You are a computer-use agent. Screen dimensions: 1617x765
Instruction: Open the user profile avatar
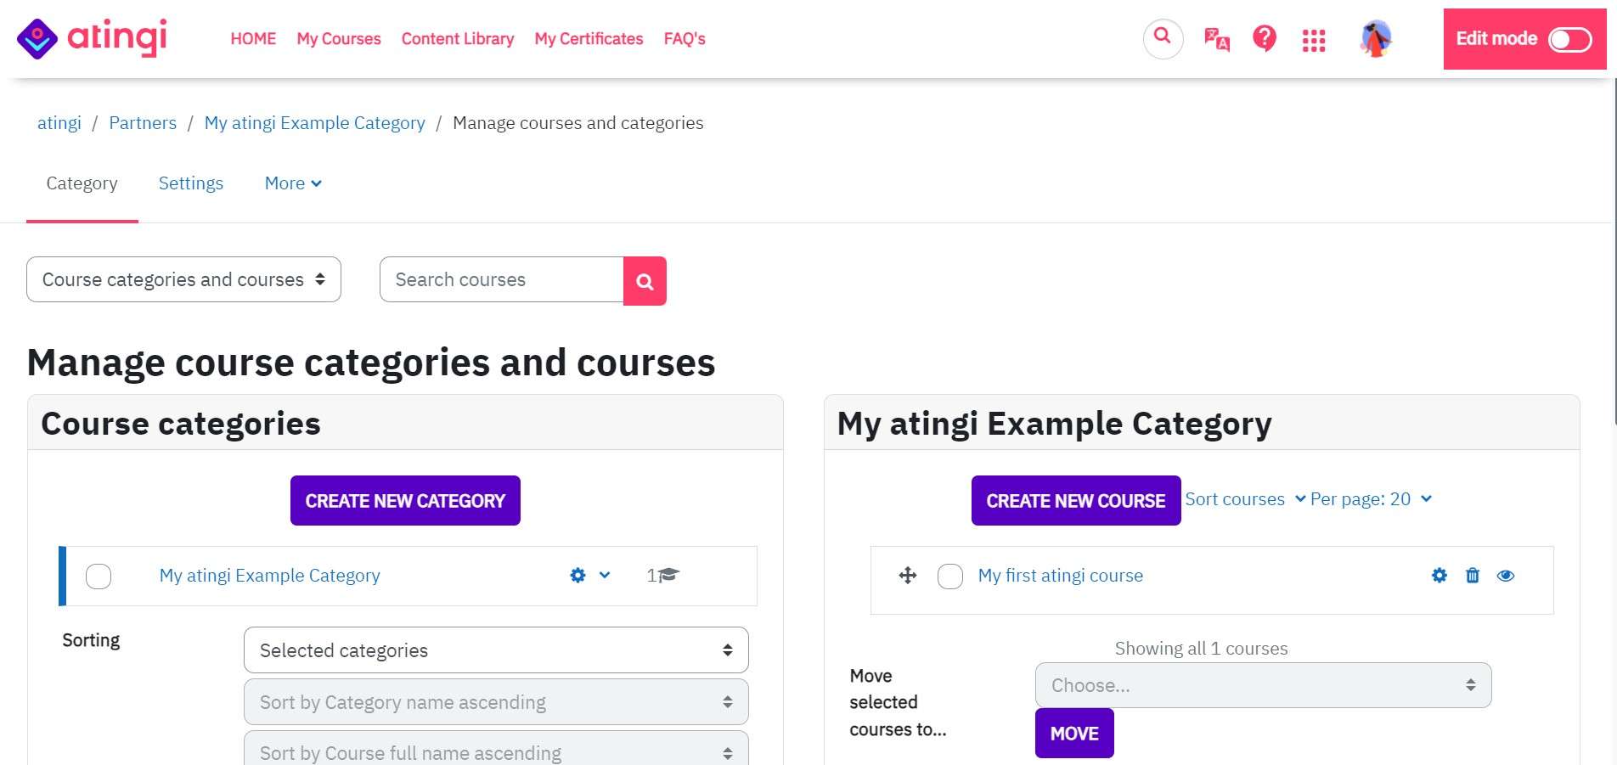1376,39
